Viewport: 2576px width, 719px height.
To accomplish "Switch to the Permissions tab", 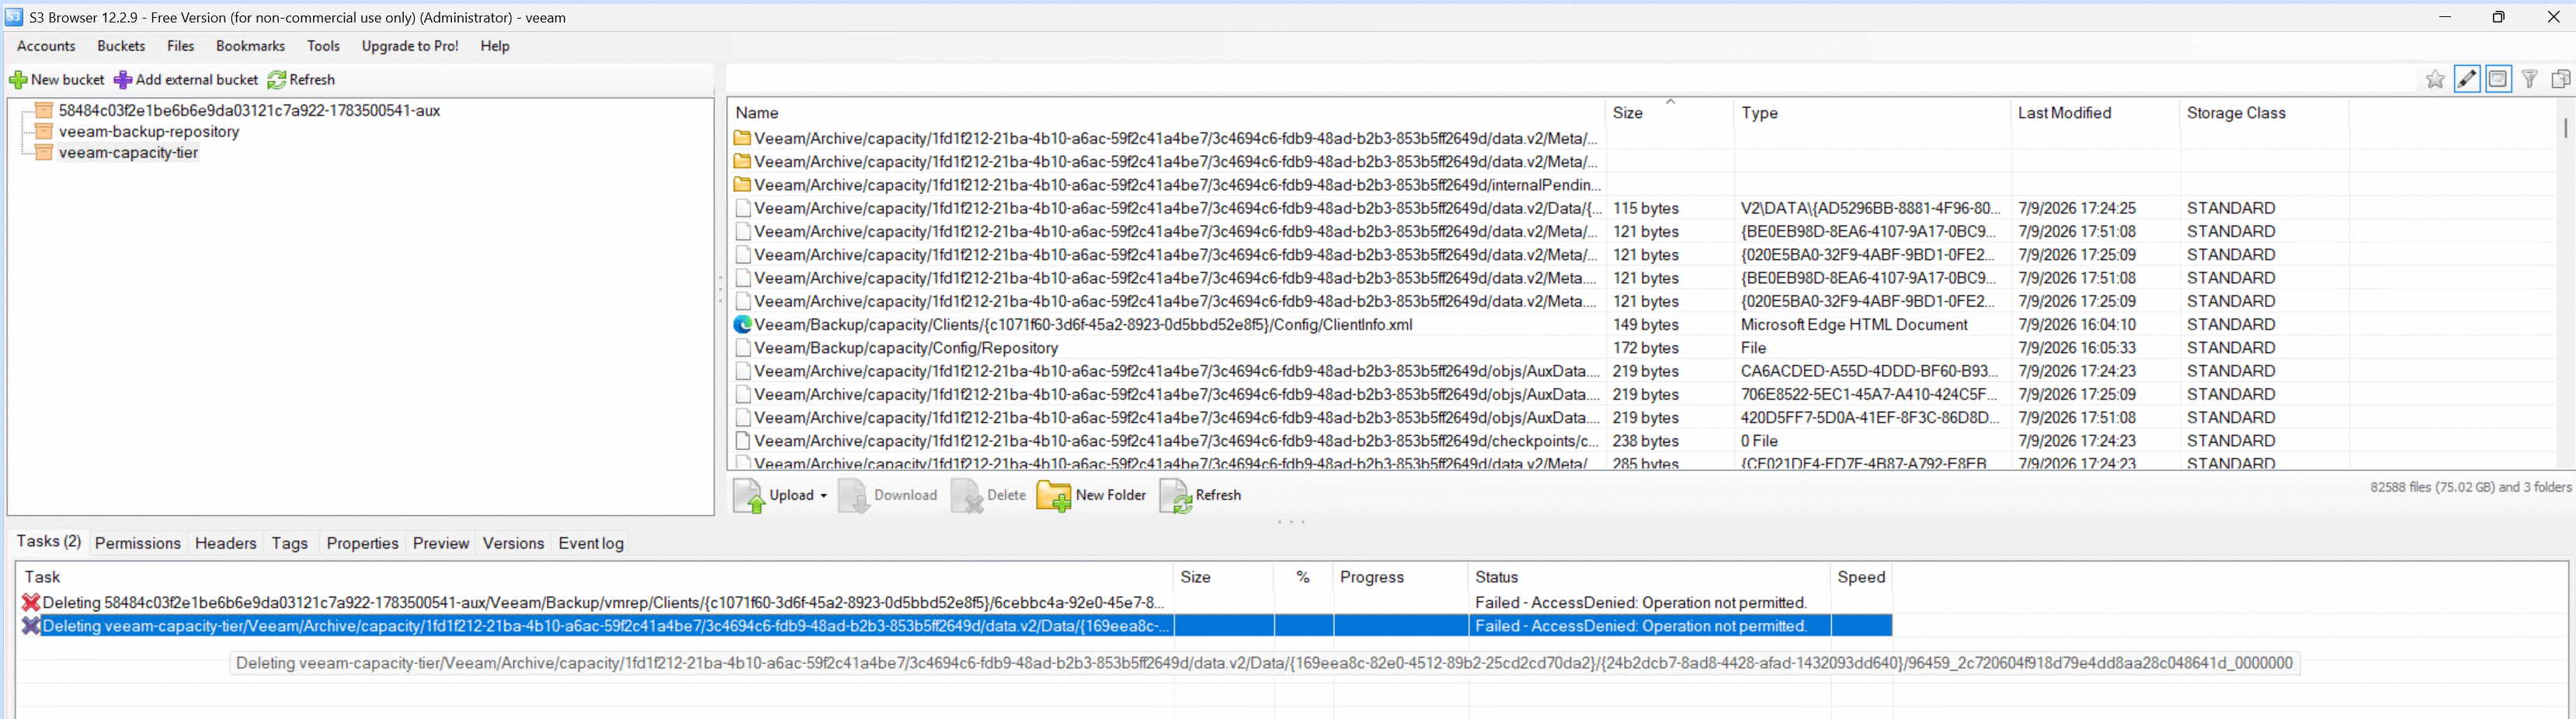I will click(x=138, y=543).
